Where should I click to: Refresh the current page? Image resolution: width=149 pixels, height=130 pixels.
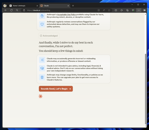point(11,10)
